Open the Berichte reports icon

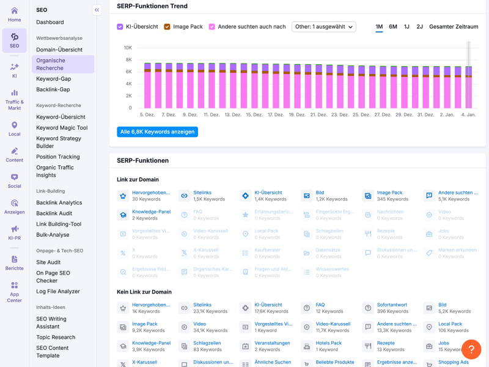(14, 259)
